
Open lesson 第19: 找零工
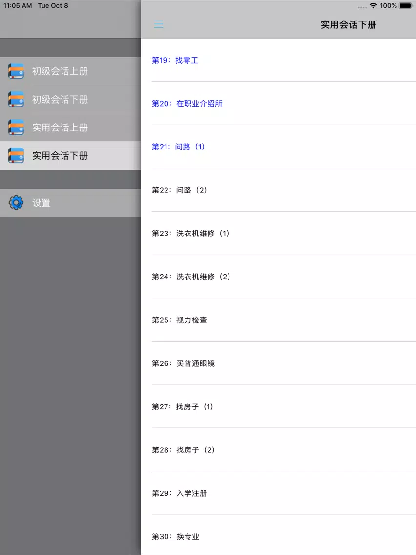pyautogui.click(x=175, y=60)
